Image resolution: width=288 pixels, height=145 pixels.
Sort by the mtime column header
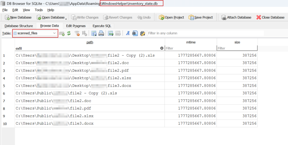[x=191, y=42]
